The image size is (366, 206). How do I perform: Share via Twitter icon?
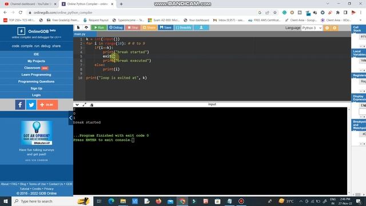[x=31, y=105]
